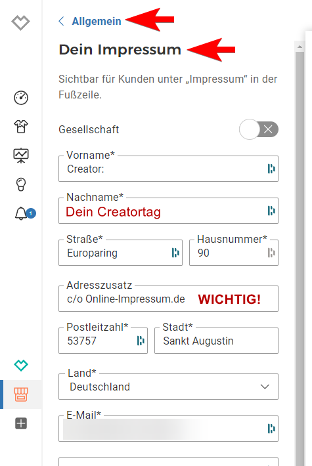Click the Straße field with Europaring

click(x=120, y=253)
